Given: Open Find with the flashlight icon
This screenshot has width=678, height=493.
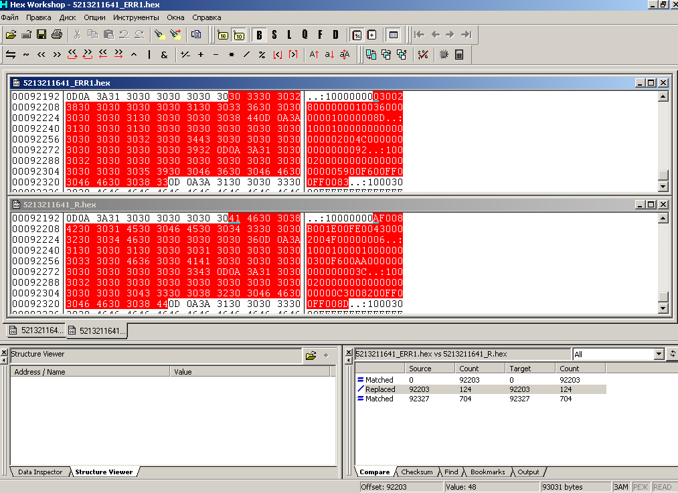Looking at the screenshot, I should pos(159,35).
